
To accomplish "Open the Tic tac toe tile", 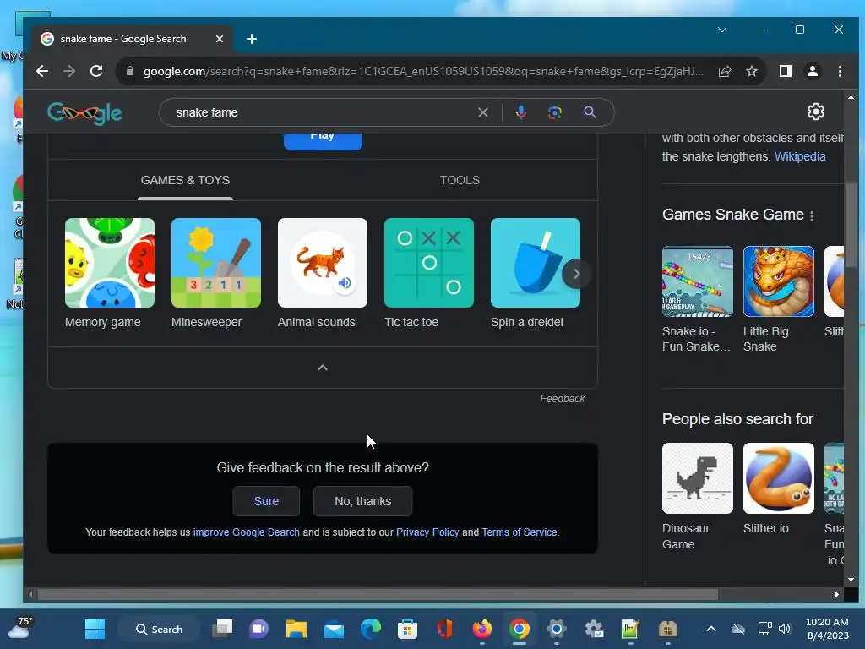I will pyautogui.click(x=429, y=263).
